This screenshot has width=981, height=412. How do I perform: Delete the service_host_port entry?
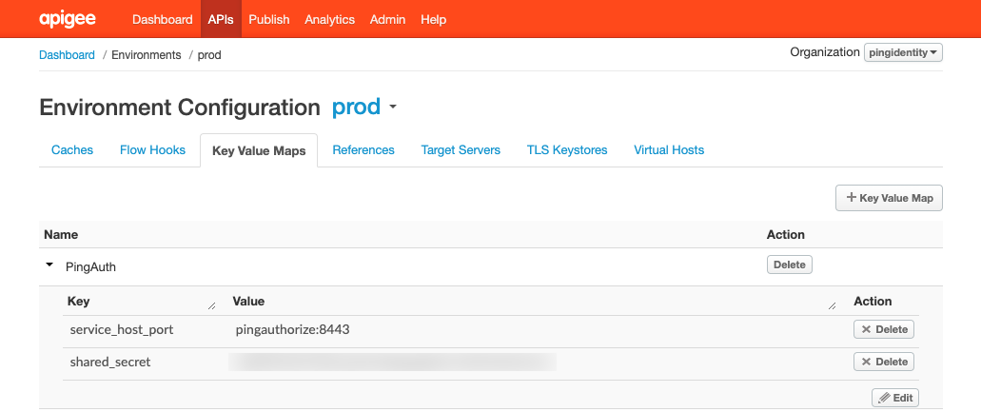884,329
